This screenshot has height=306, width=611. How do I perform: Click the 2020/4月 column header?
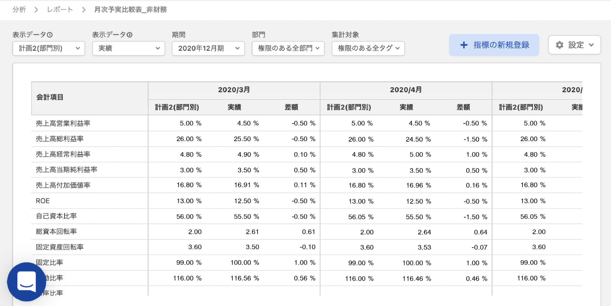click(x=406, y=90)
